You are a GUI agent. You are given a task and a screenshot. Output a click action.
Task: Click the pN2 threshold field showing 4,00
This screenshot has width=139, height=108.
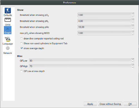tap(105, 21)
